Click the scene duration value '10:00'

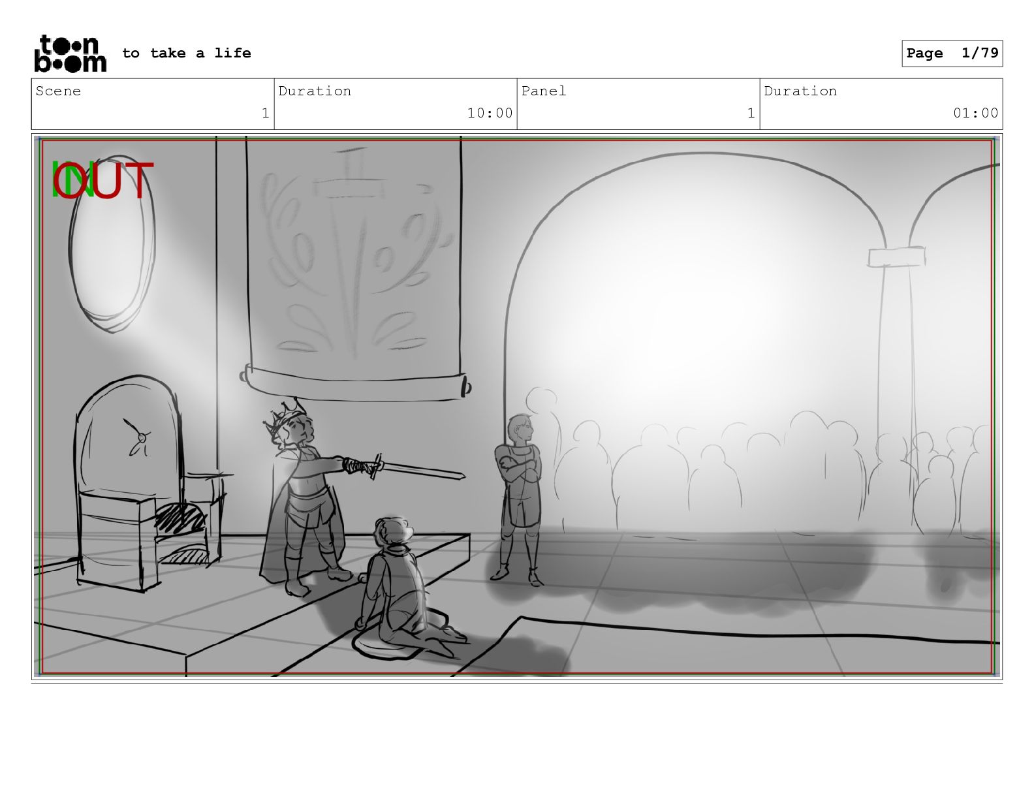pyautogui.click(x=490, y=113)
